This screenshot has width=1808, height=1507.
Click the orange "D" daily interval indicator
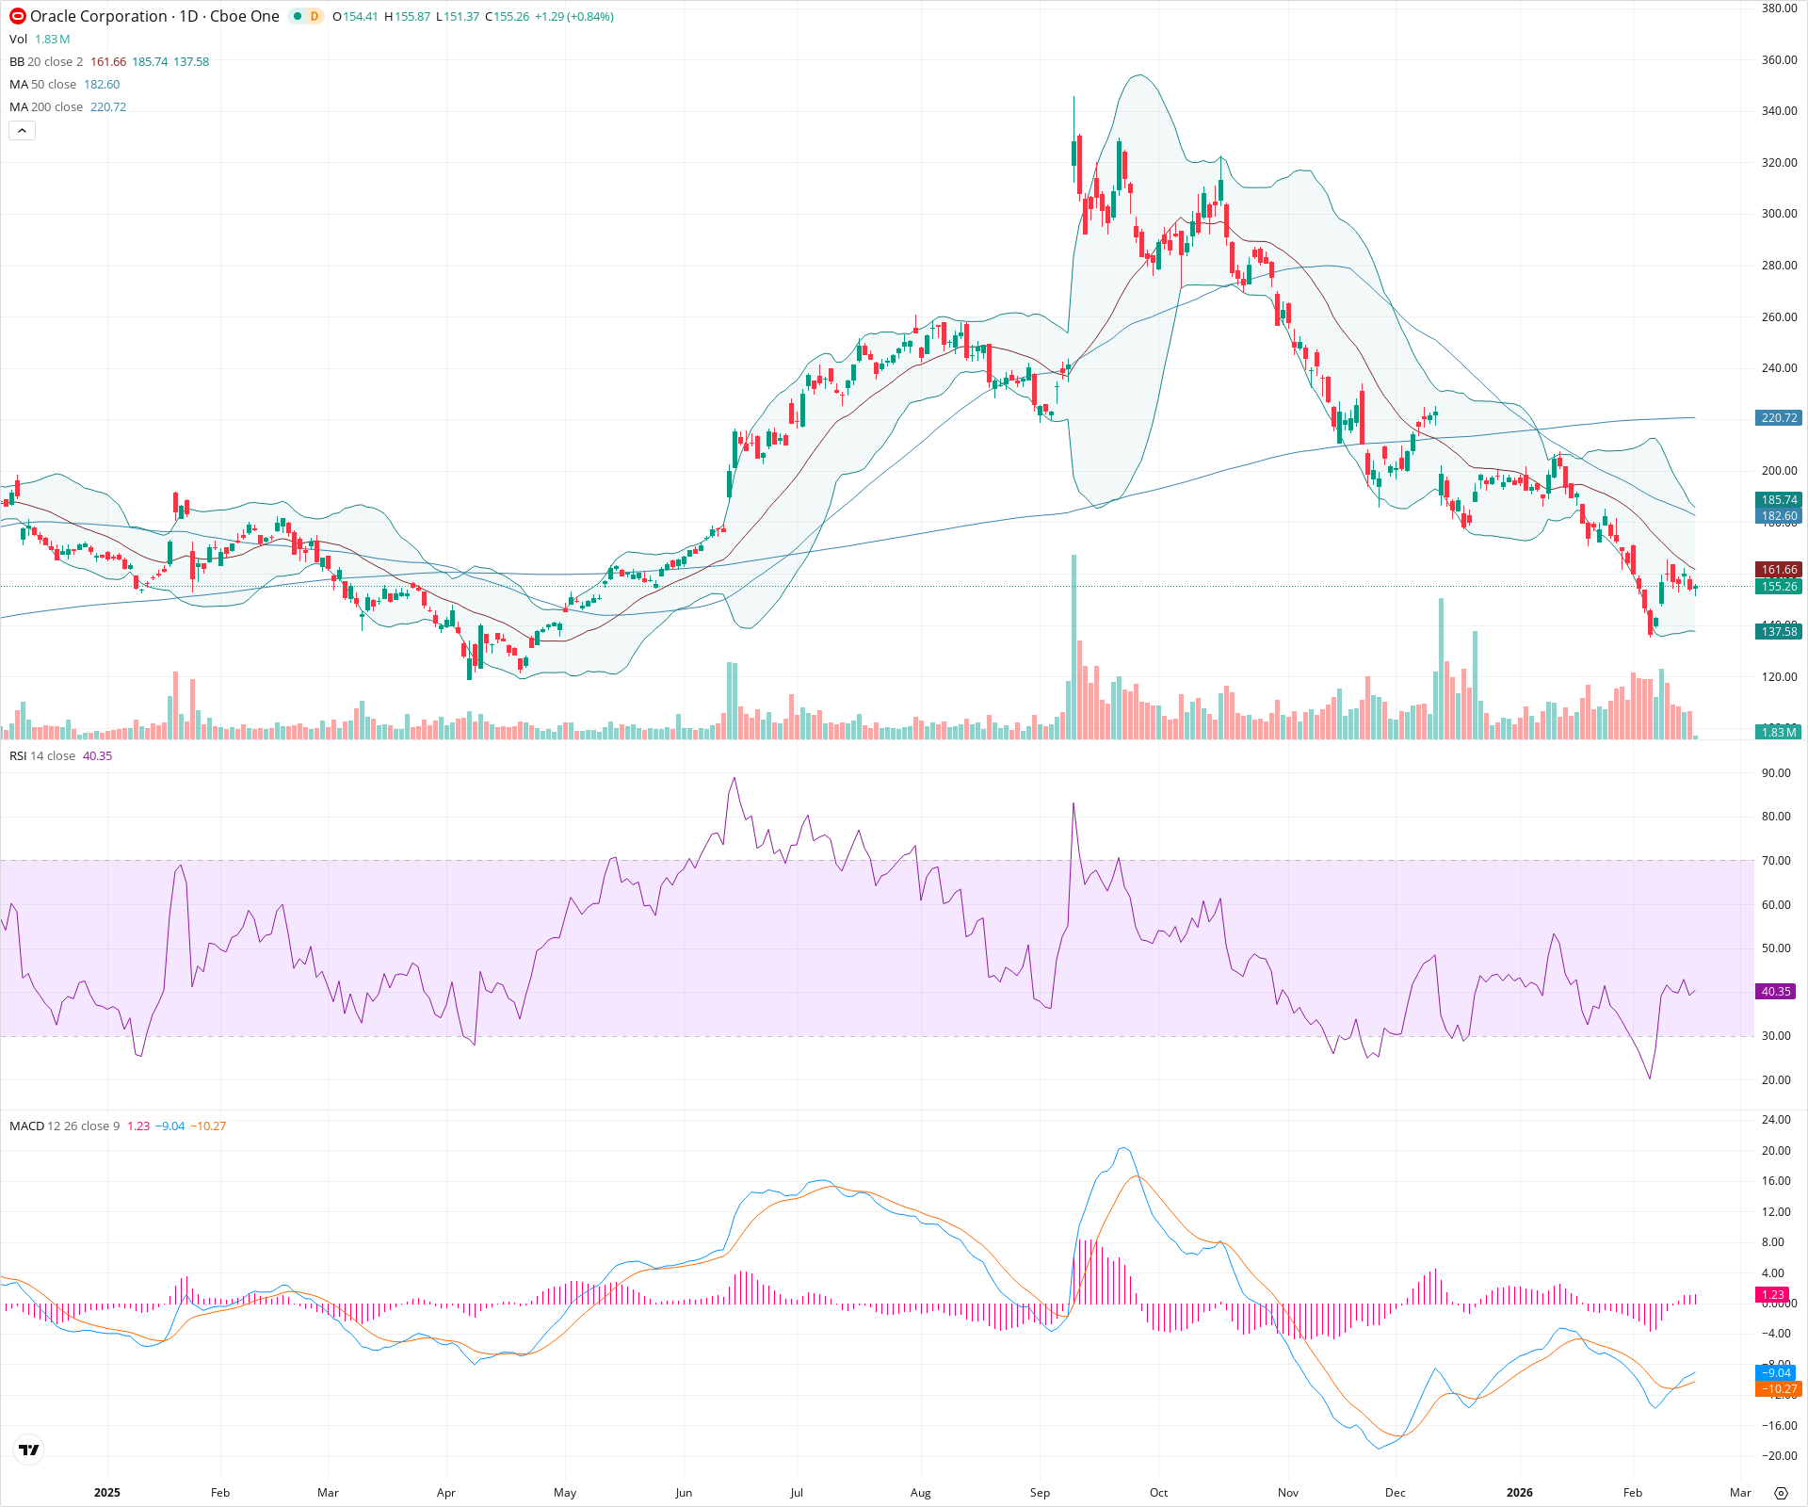tap(315, 16)
